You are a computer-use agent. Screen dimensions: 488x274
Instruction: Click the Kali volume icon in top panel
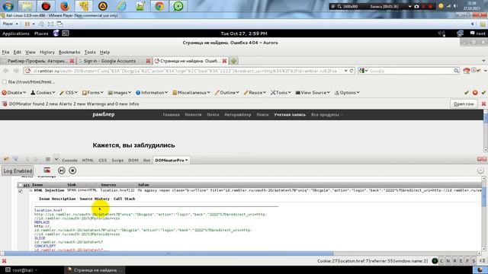click(441, 33)
